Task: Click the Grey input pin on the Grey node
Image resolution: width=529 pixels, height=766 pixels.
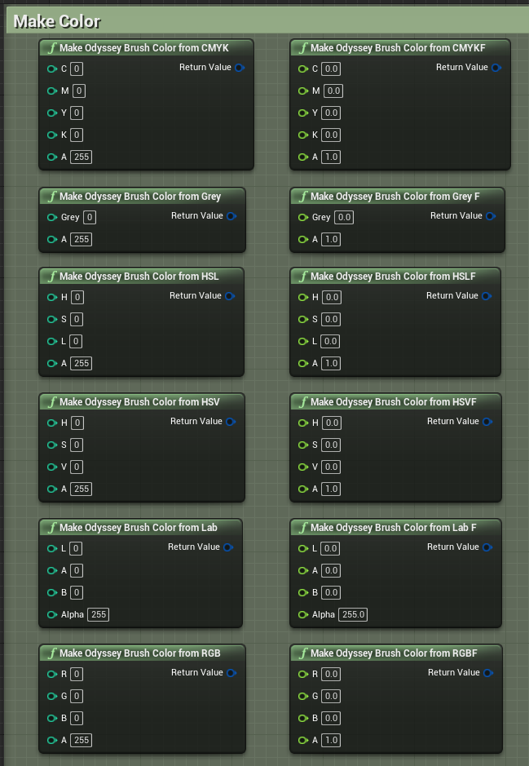Action: [x=52, y=218]
